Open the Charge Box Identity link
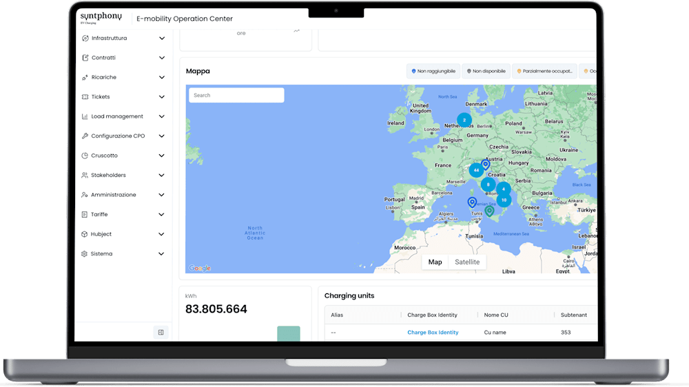Screen dimensions: 689x387 coord(433,333)
